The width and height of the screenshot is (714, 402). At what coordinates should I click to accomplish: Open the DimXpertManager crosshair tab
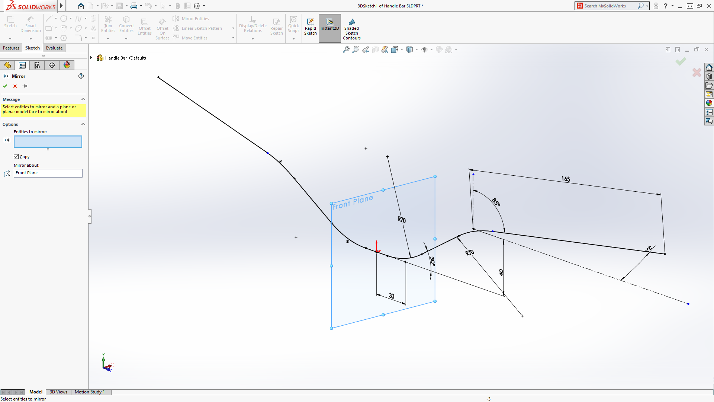pos(52,65)
